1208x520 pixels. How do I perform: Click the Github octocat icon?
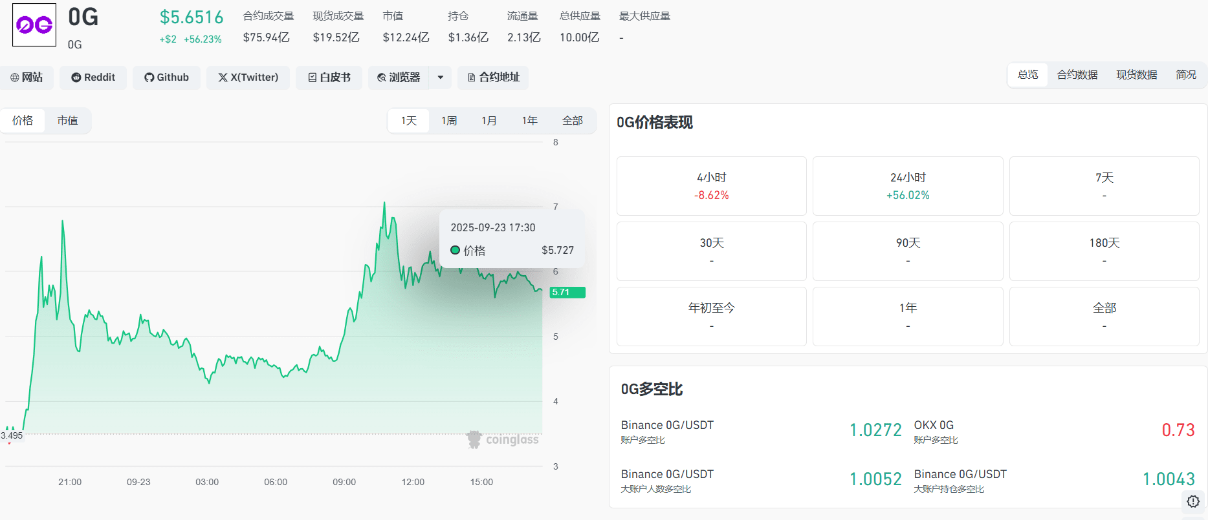(x=149, y=78)
